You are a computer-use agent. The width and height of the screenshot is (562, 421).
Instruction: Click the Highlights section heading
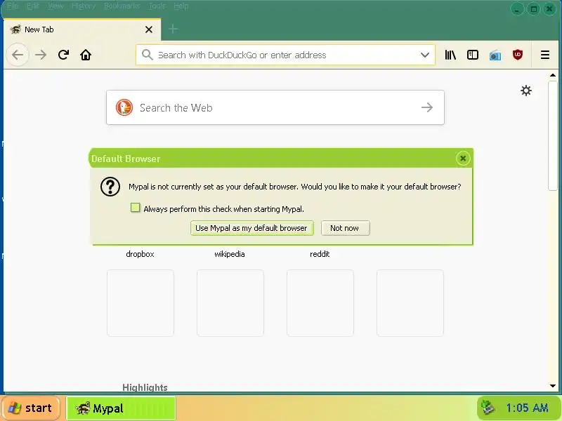pos(145,387)
